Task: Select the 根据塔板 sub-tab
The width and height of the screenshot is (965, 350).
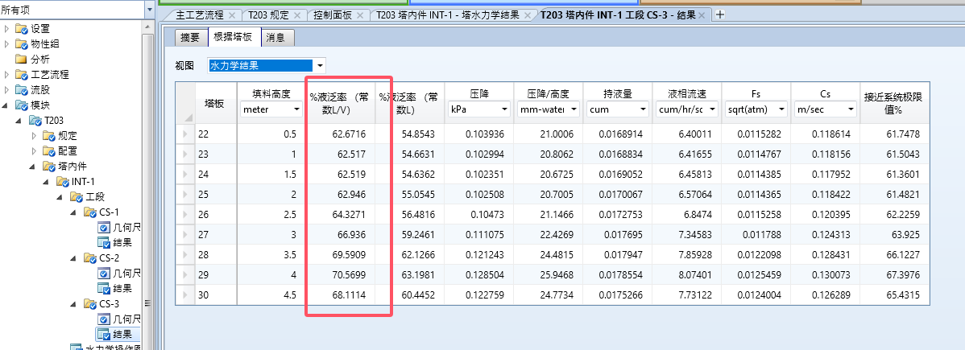Action: click(234, 37)
